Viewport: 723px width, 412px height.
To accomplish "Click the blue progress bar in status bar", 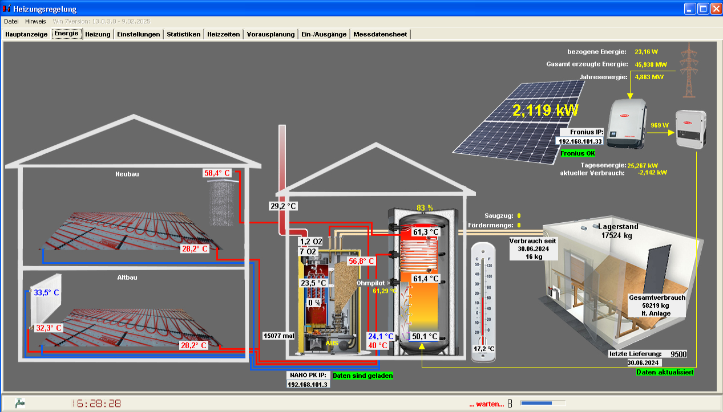I will 536,403.
